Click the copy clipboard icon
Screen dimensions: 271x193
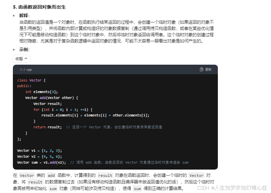coord(201,70)
